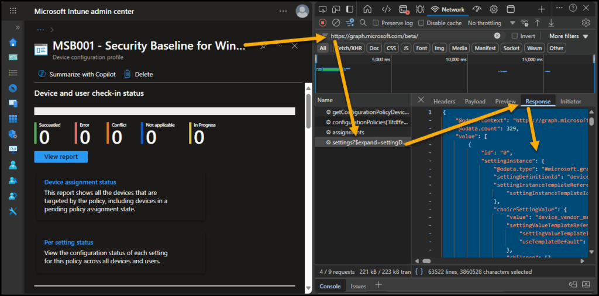Toggle the Doc request type filter
Viewport: 599px width, 296px height.
click(374, 48)
